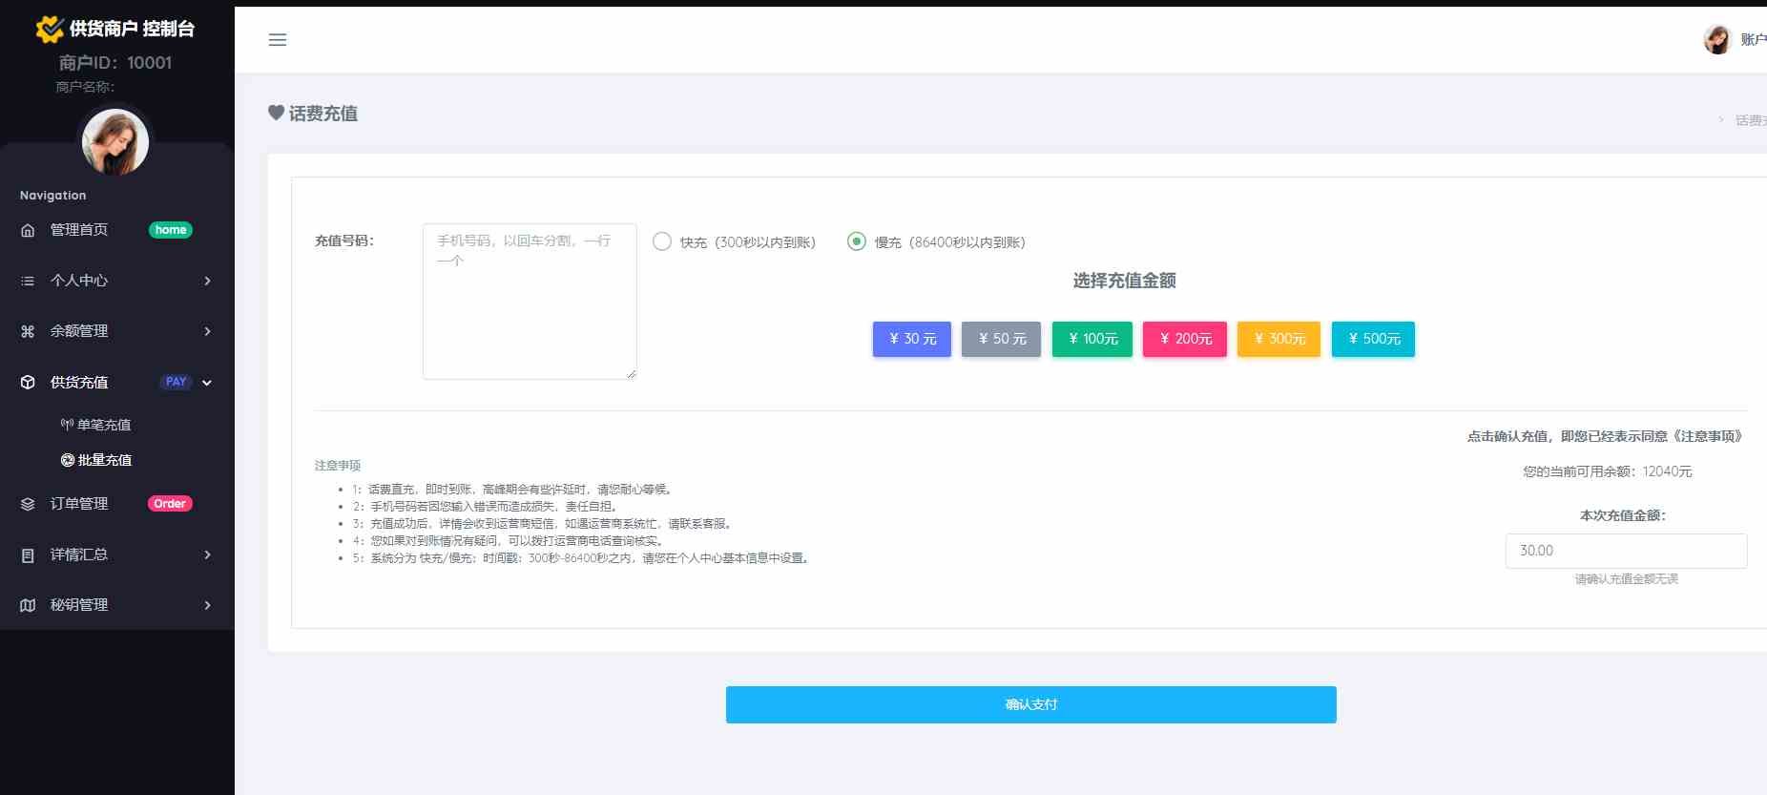Click the document icon beside 详情汇总
The image size is (1767, 795).
pos(28,555)
